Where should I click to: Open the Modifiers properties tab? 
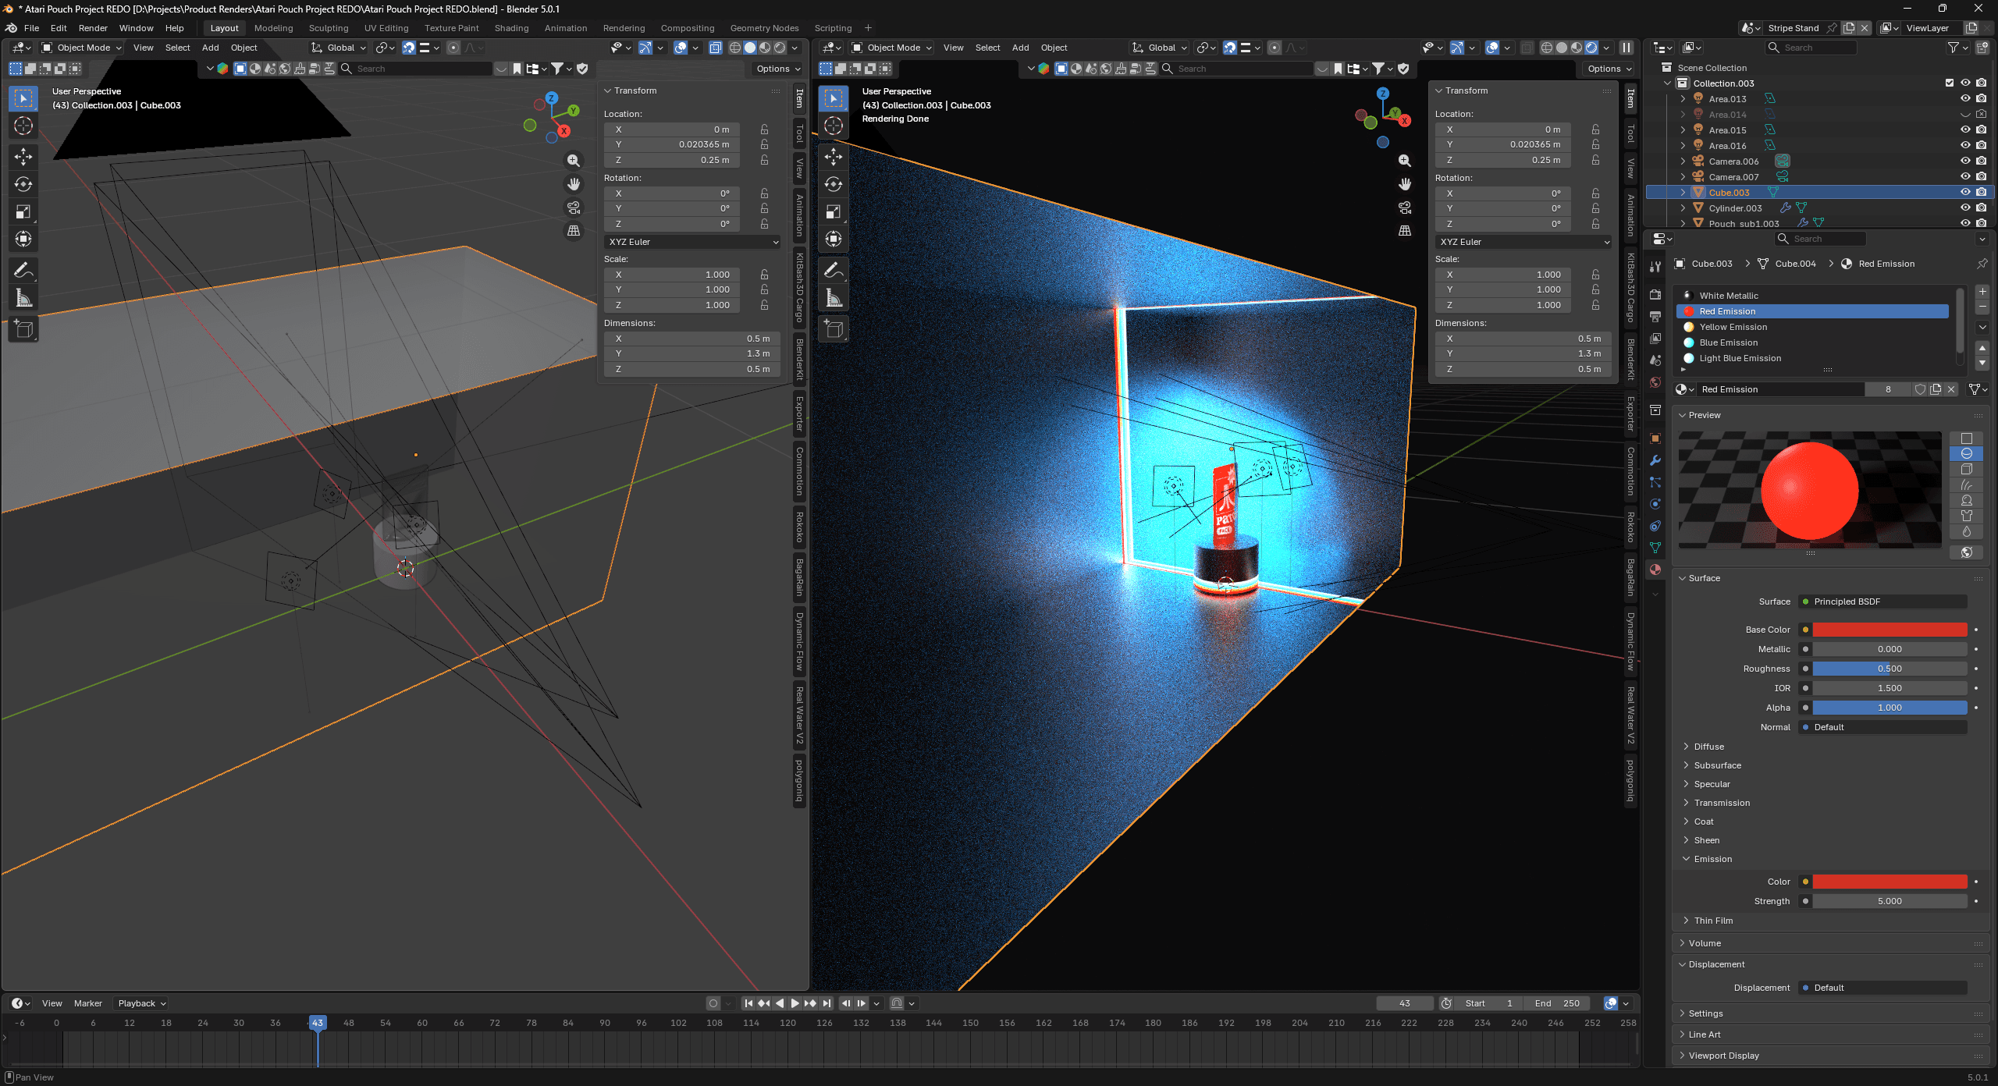click(x=1655, y=460)
